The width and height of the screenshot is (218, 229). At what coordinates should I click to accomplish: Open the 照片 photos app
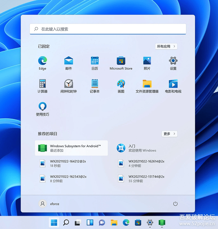tap(147, 63)
